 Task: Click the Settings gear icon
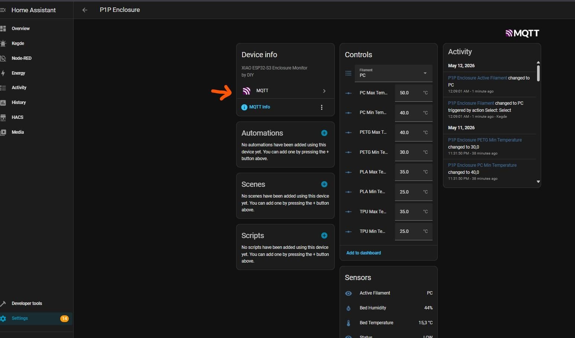tap(3, 318)
